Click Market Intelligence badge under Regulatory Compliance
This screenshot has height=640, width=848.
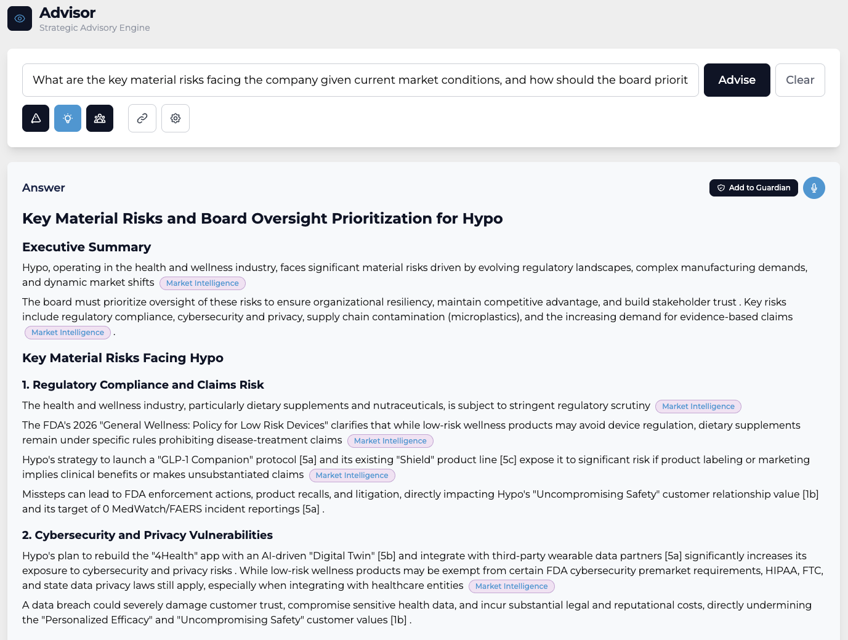click(698, 406)
